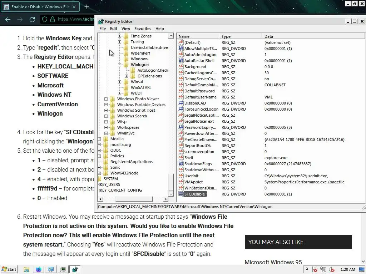Click the DisableCAD DWORD icon
366x274 pixels.
pyautogui.click(x=180, y=103)
